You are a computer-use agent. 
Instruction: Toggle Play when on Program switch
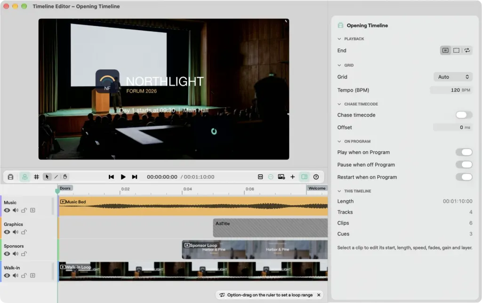pyautogui.click(x=464, y=152)
